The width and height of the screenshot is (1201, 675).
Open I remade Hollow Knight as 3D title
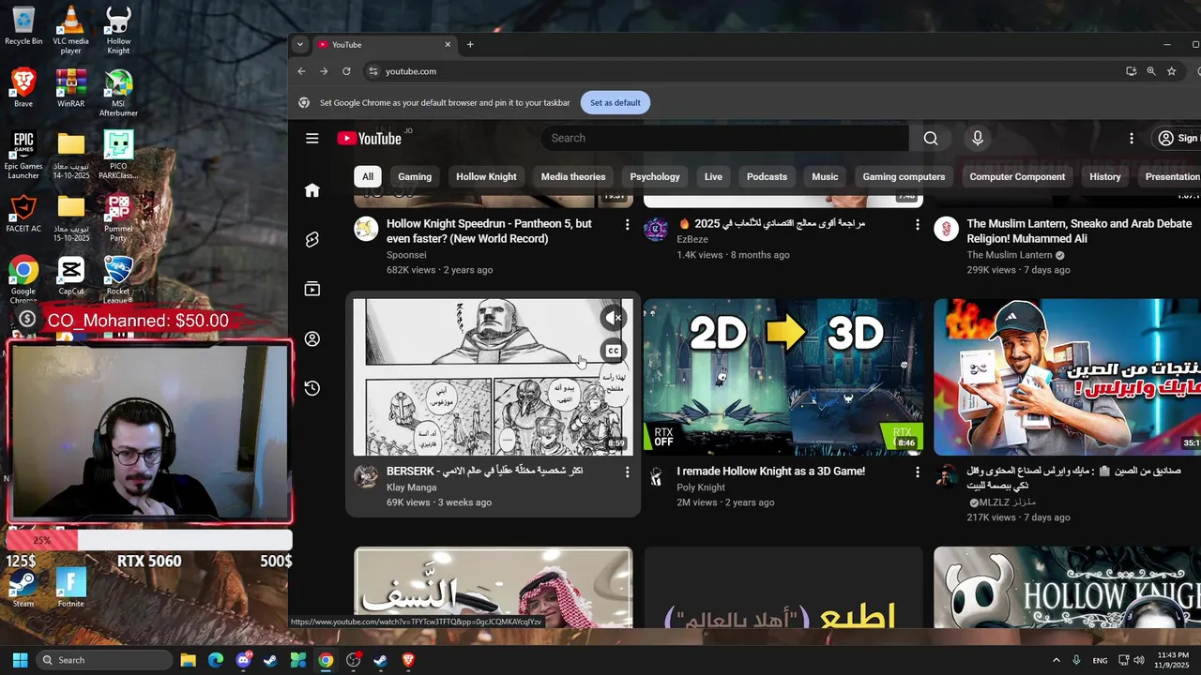click(x=770, y=472)
